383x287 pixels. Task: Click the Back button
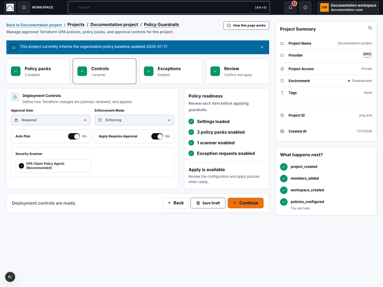tap(175, 203)
